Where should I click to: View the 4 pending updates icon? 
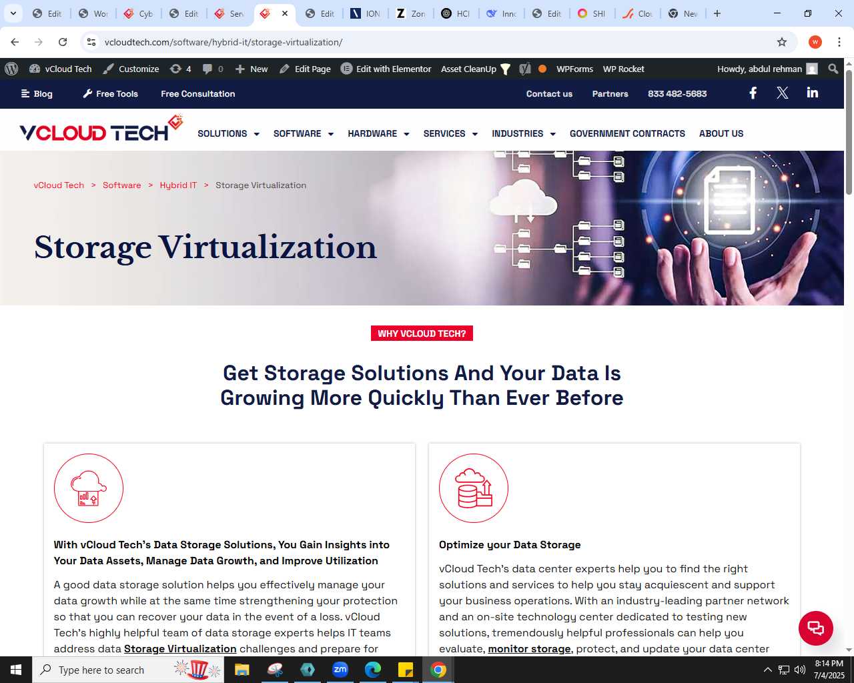pyautogui.click(x=181, y=69)
